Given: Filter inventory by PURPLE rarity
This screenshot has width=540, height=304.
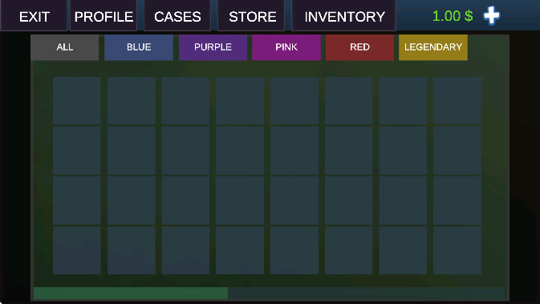Looking at the screenshot, I should (x=213, y=47).
